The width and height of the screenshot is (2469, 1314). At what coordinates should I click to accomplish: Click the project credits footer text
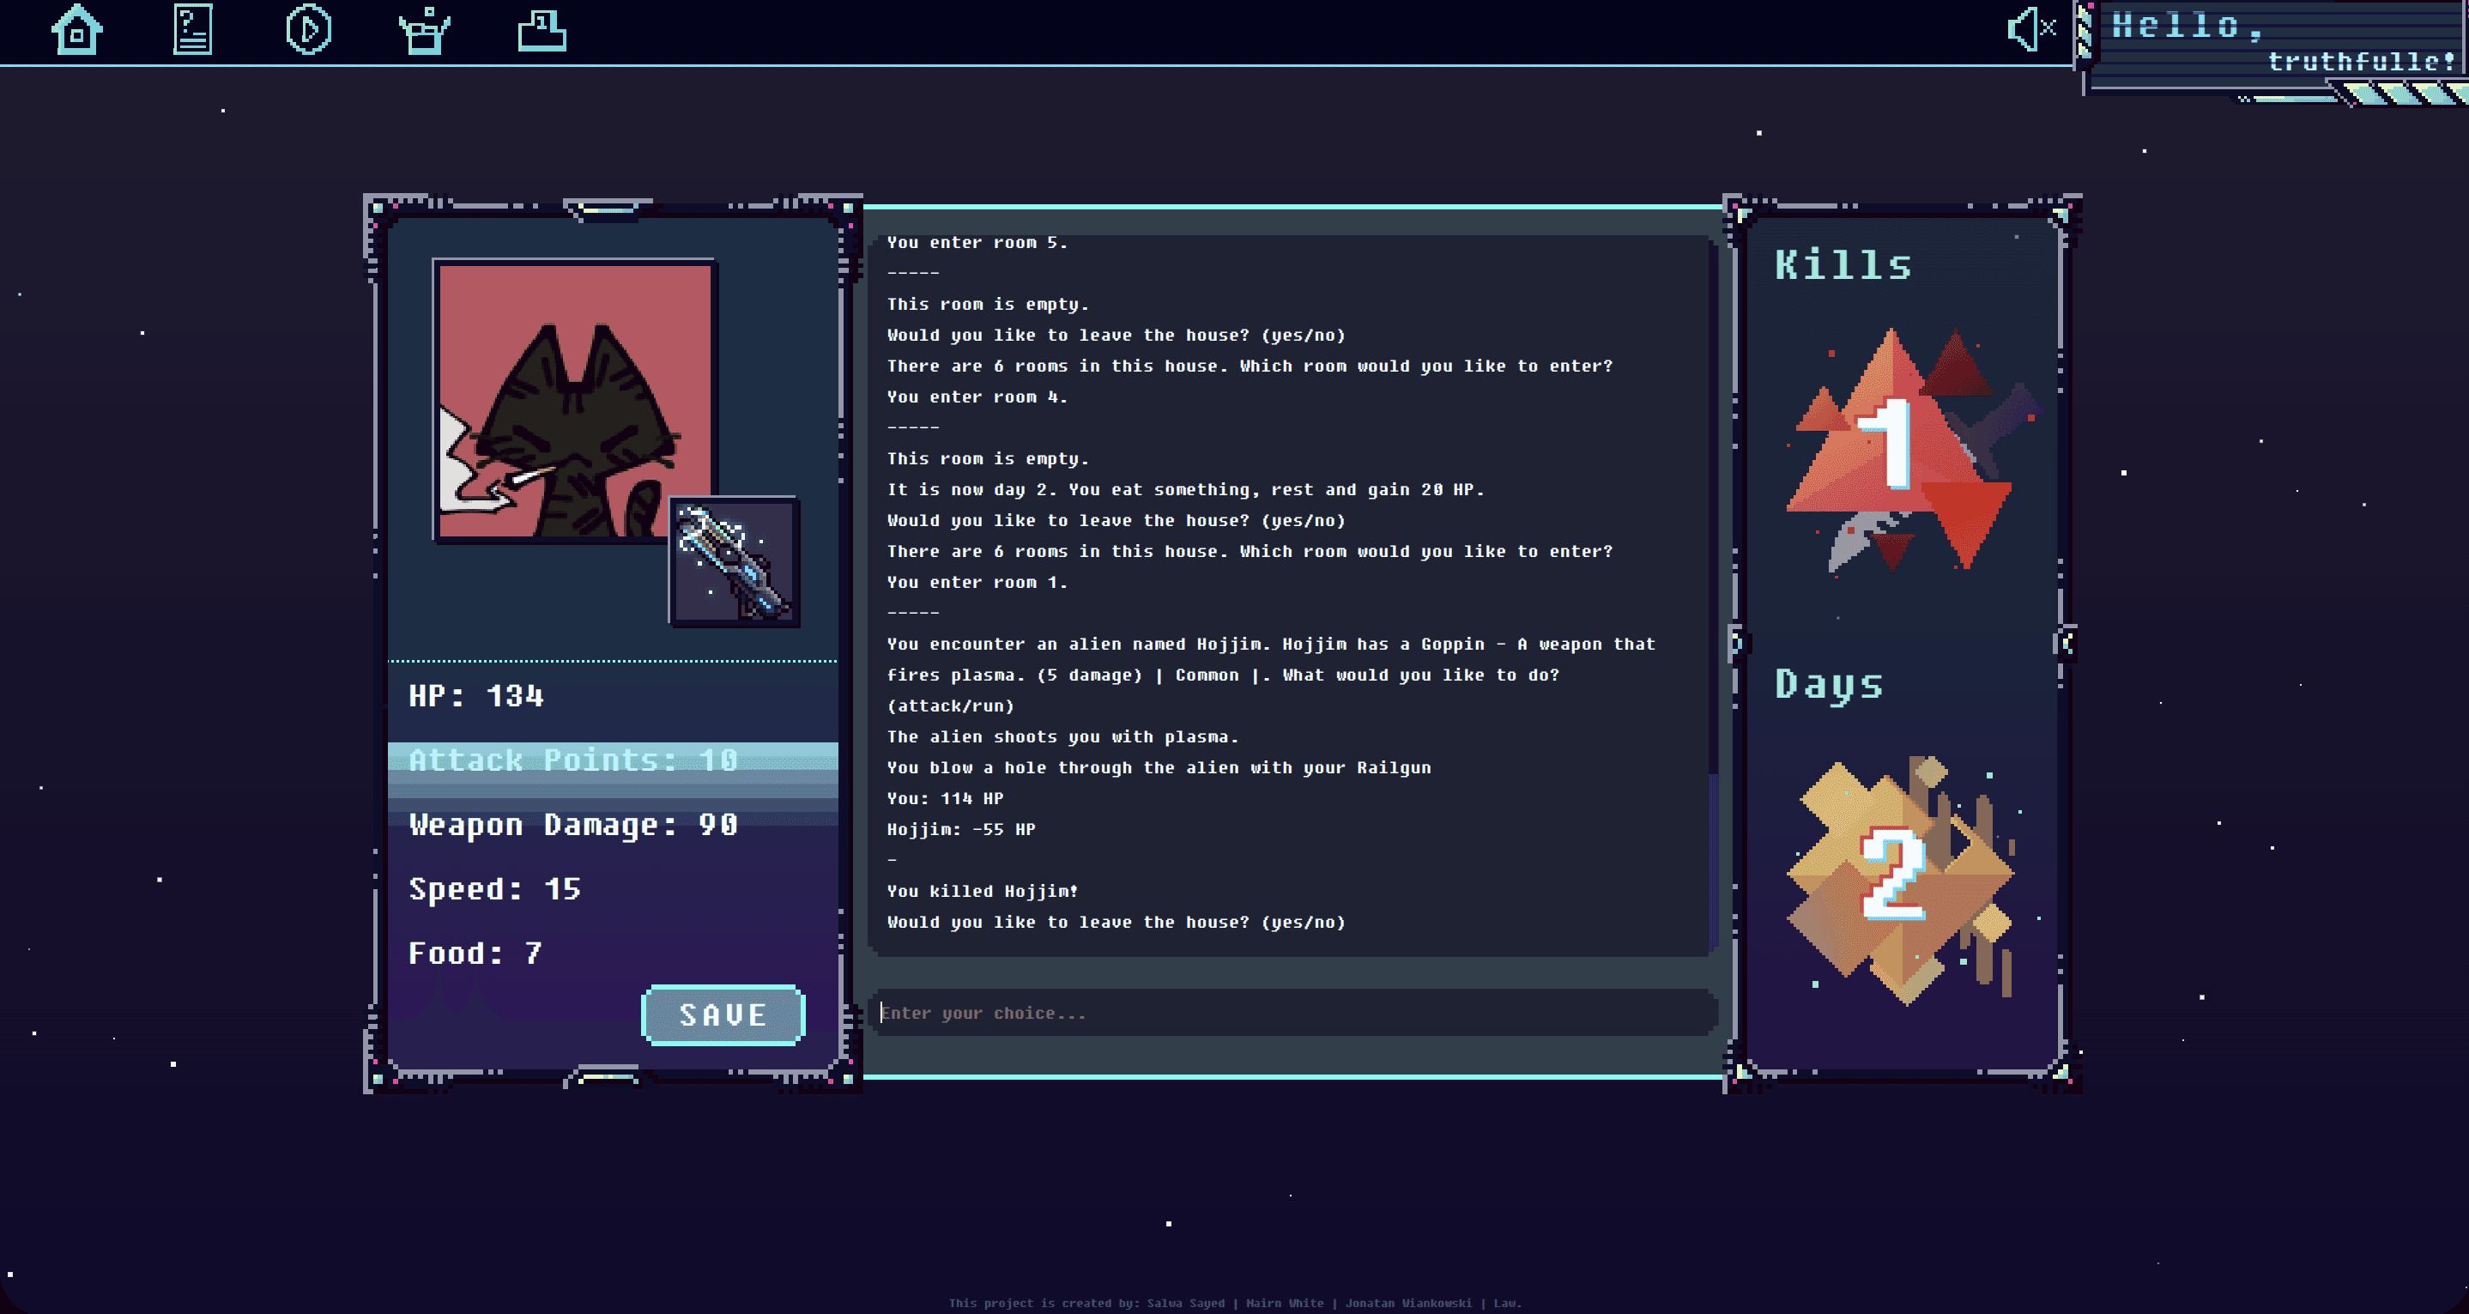(x=1234, y=1303)
